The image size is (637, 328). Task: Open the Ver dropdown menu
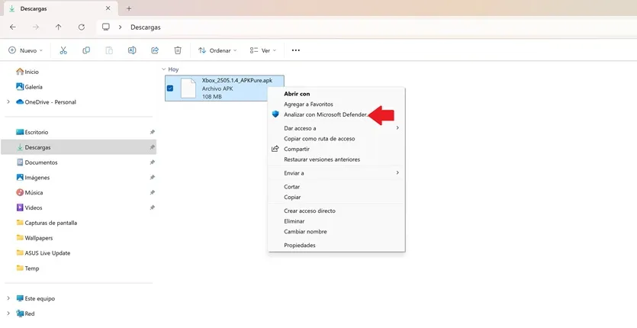point(263,50)
